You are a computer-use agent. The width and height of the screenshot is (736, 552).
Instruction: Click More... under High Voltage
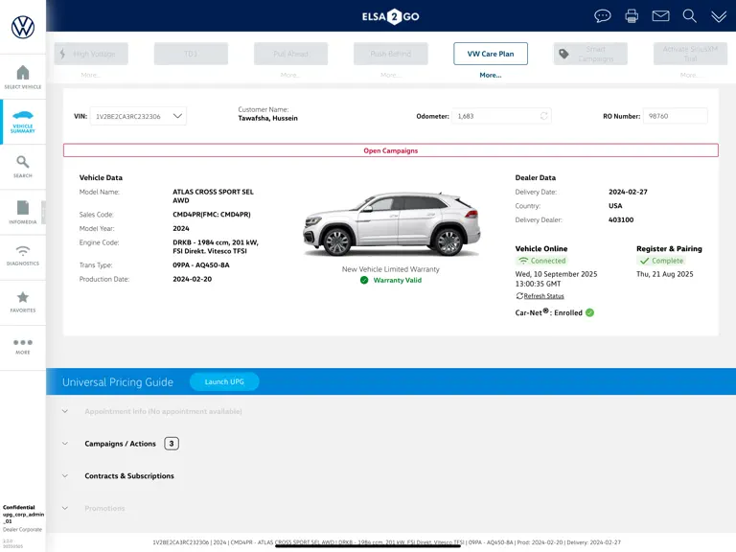[91, 75]
